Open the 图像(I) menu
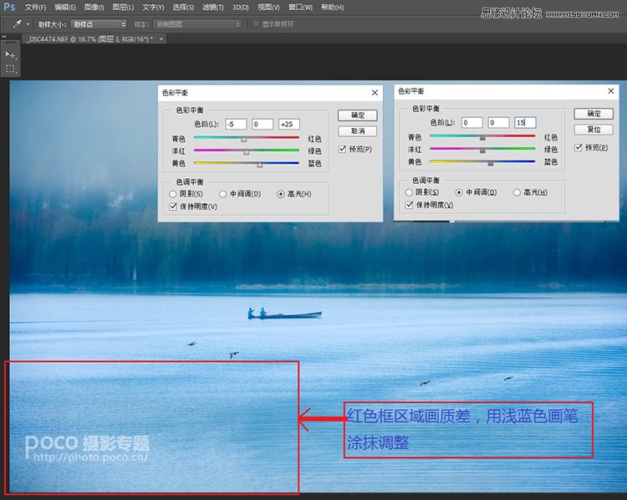627x500 pixels. pyautogui.click(x=94, y=8)
